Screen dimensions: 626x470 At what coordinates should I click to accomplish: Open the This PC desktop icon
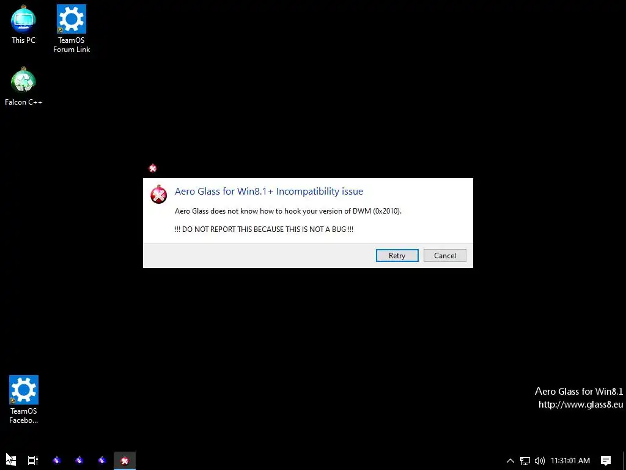point(24,24)
